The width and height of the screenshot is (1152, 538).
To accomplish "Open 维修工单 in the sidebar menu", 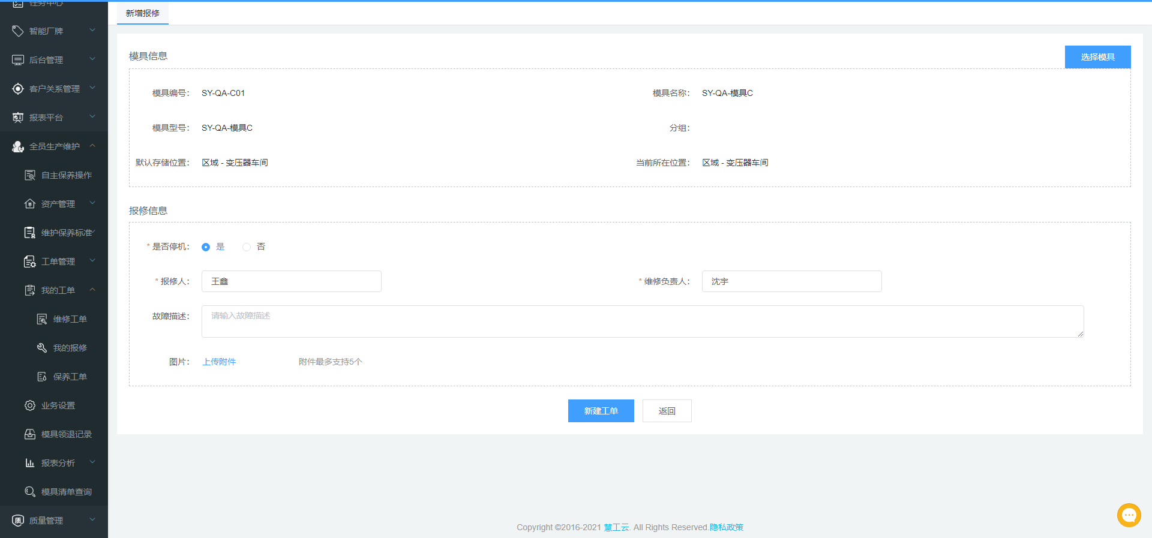I will [x=70, y=319].
